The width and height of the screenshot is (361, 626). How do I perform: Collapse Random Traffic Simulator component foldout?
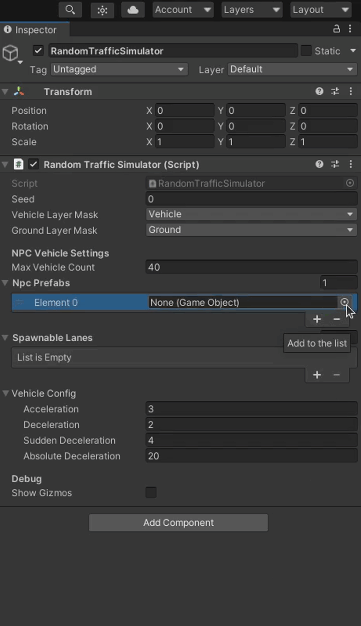(5, 164)
